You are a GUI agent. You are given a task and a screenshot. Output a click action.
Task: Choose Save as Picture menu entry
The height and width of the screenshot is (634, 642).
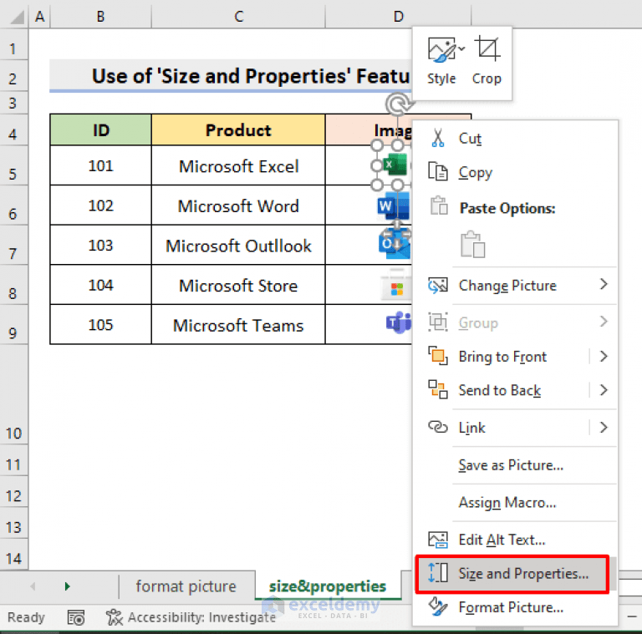point(515,465)
